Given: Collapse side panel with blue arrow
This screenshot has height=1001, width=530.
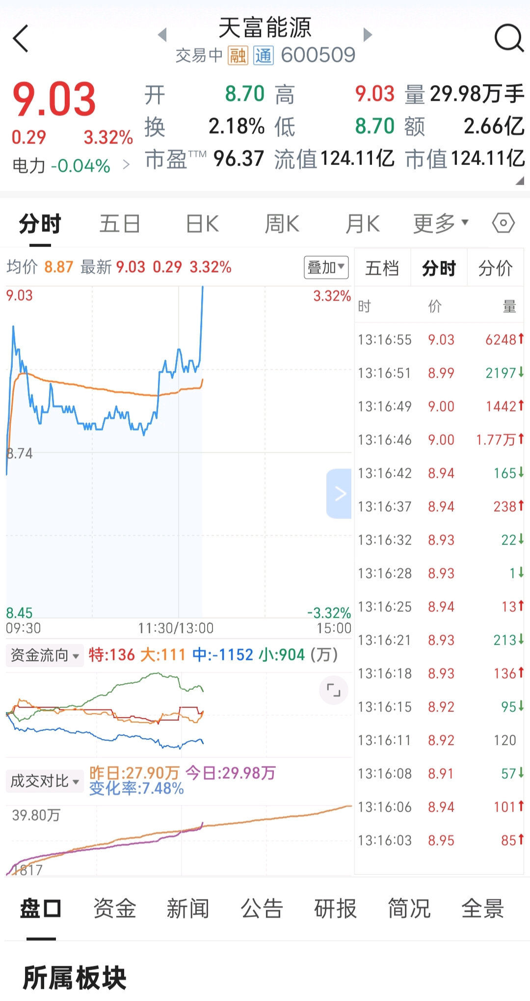Looking at the screenshot, I should coord(339,493).
